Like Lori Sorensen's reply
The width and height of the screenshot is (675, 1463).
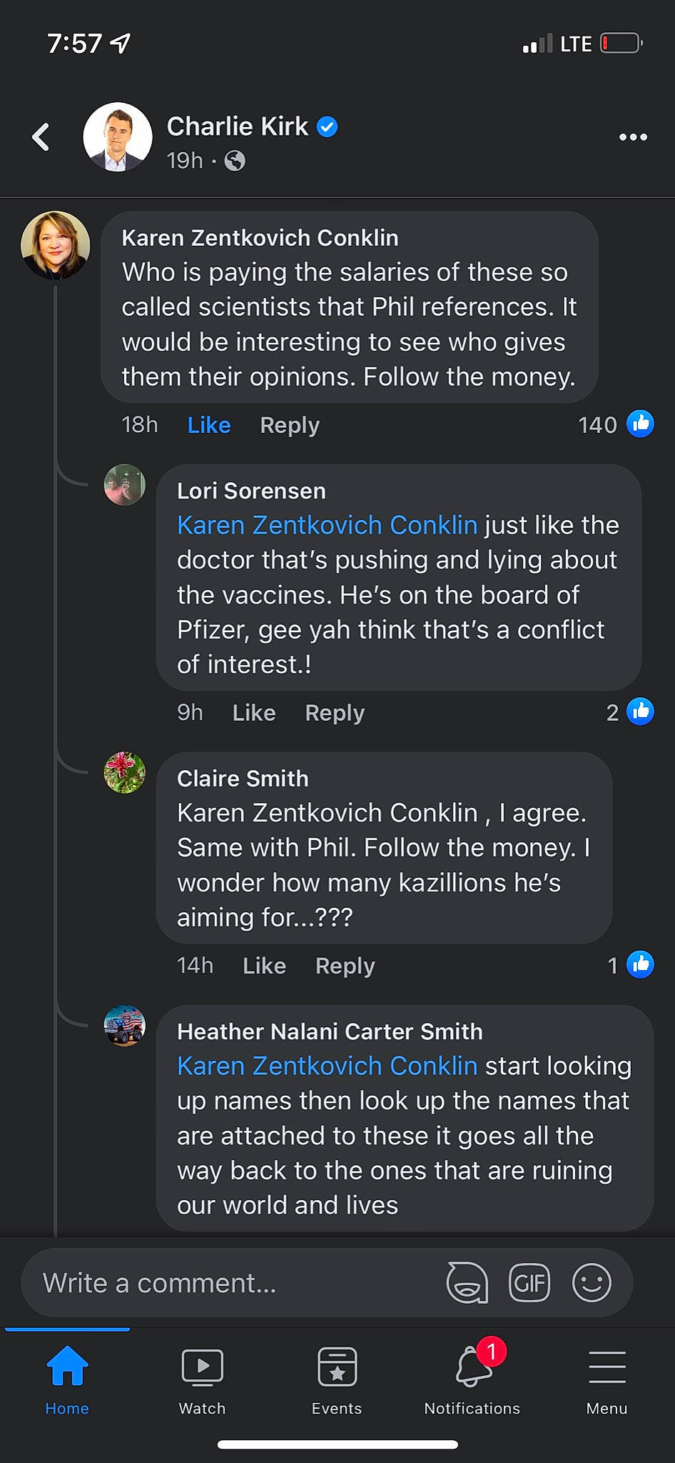254,713
